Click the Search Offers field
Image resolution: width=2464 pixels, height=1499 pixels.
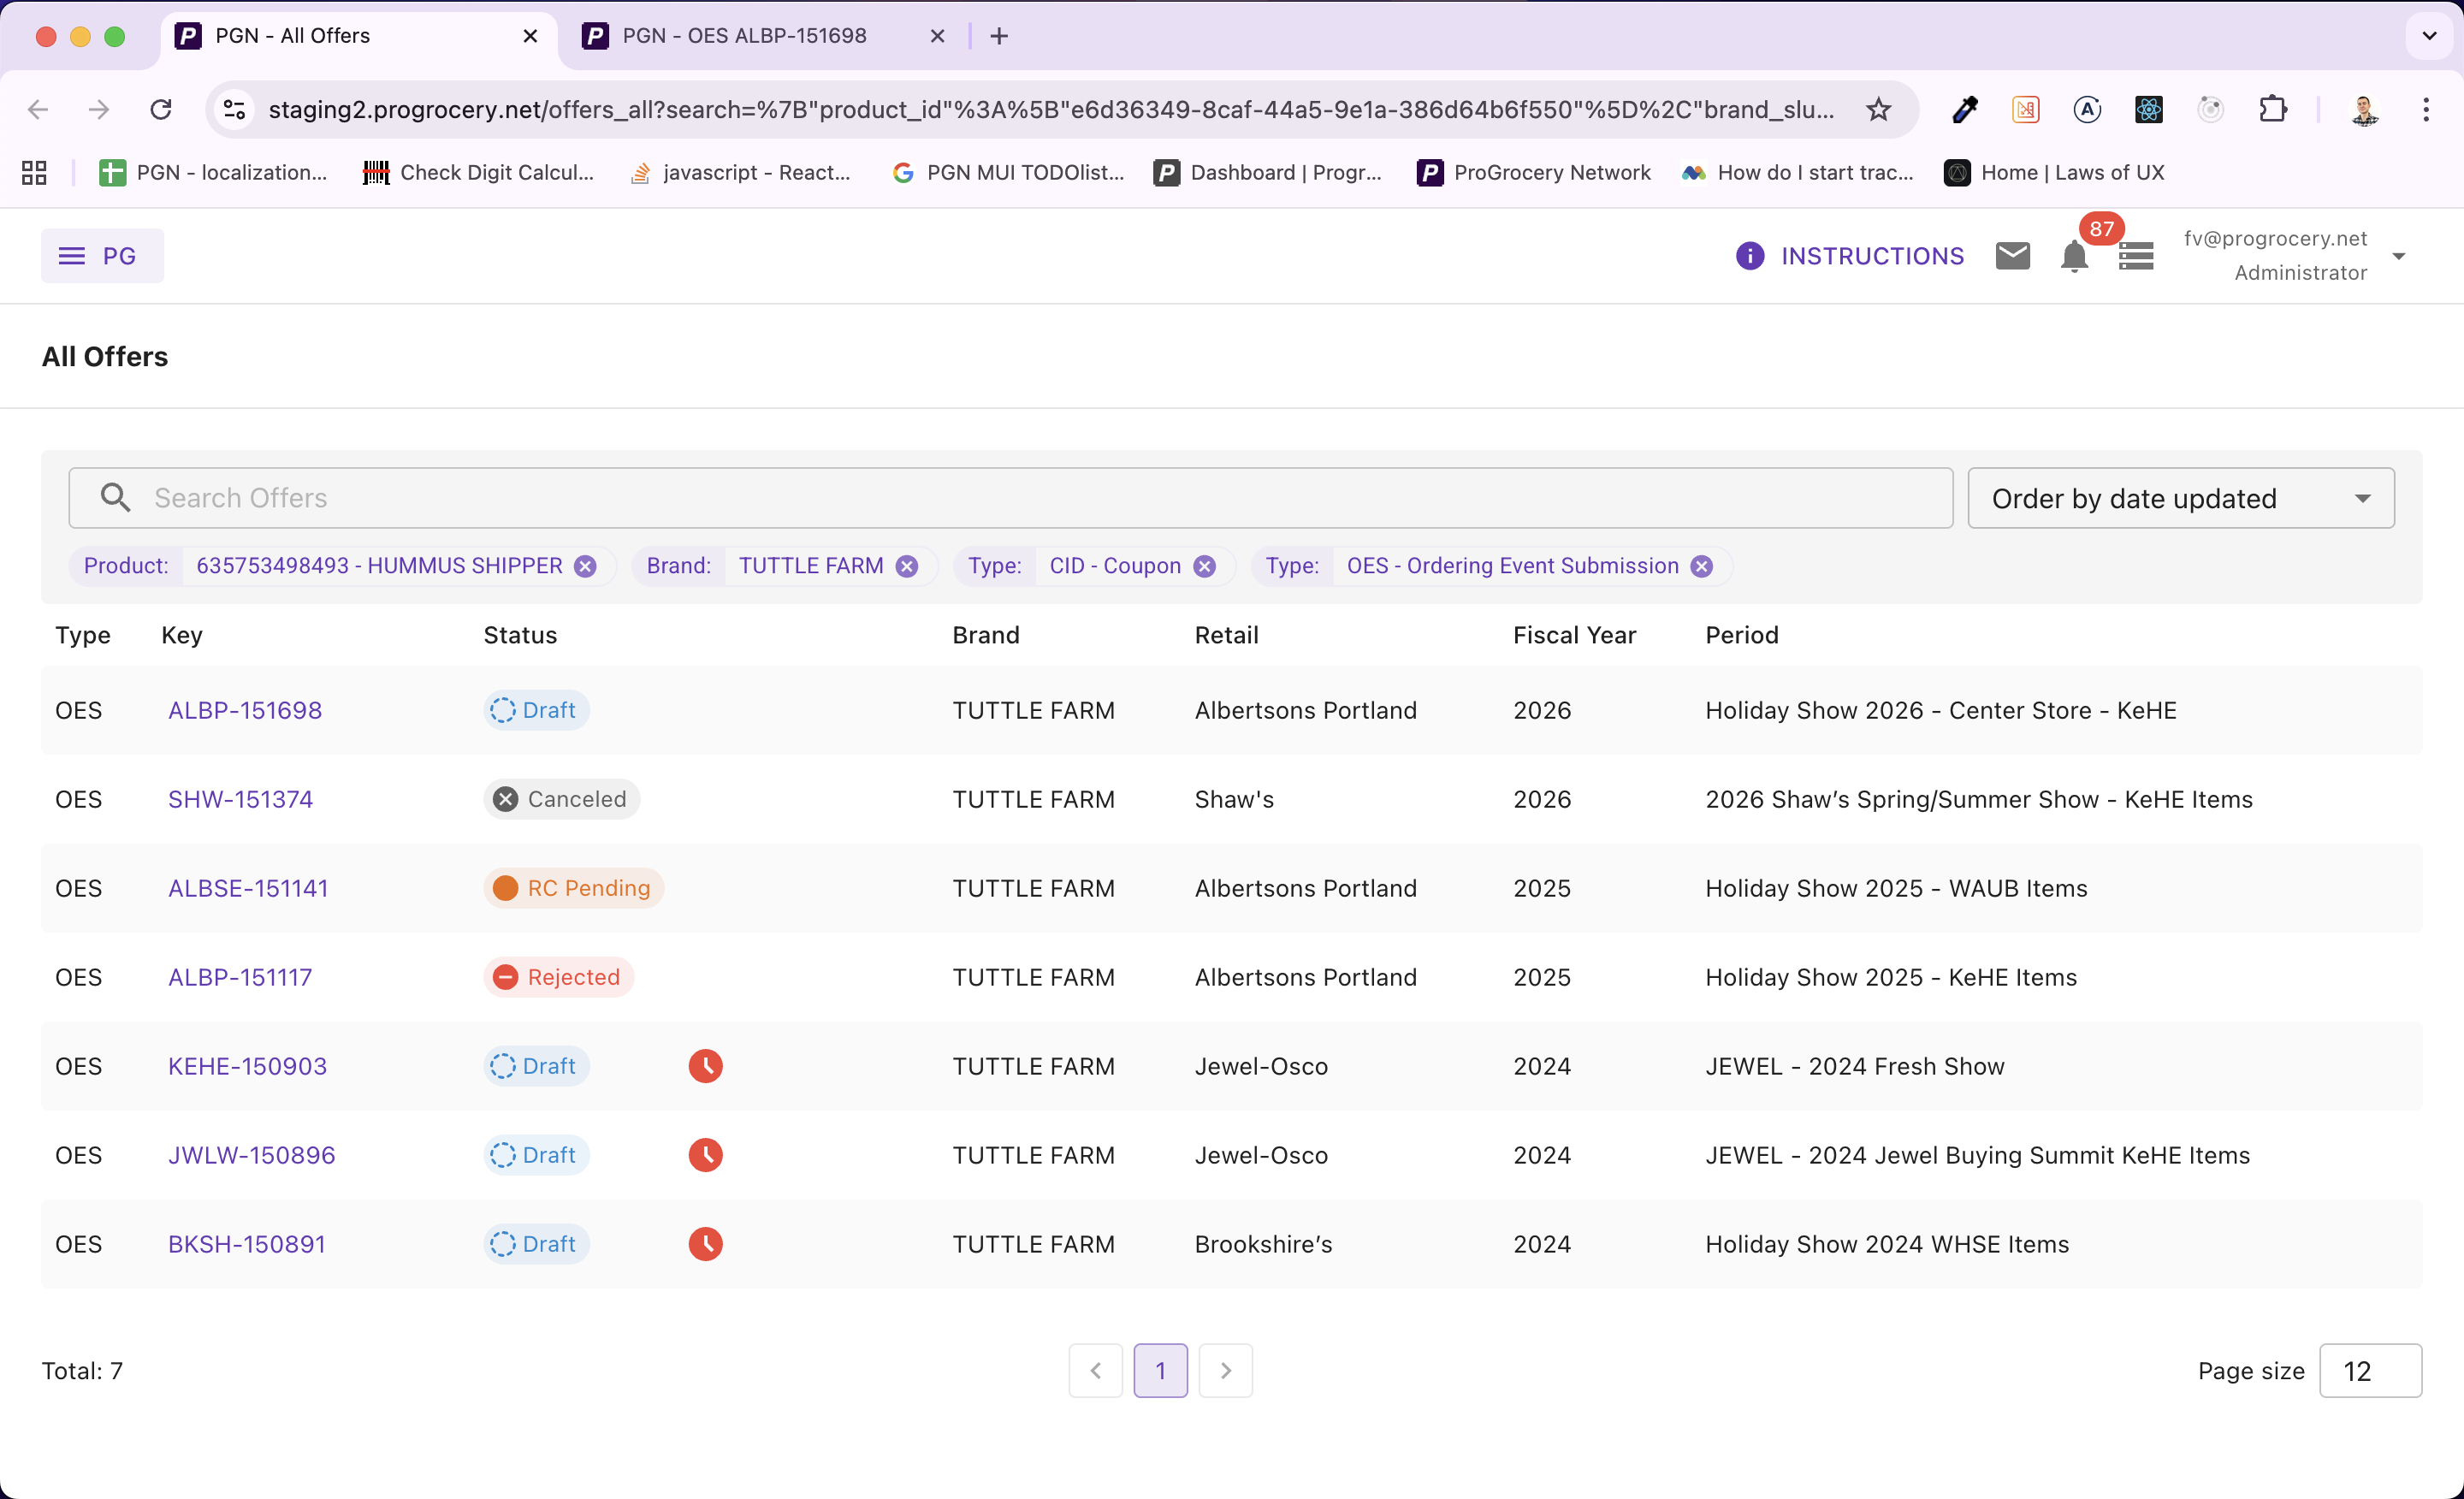tap(1010, 498)
